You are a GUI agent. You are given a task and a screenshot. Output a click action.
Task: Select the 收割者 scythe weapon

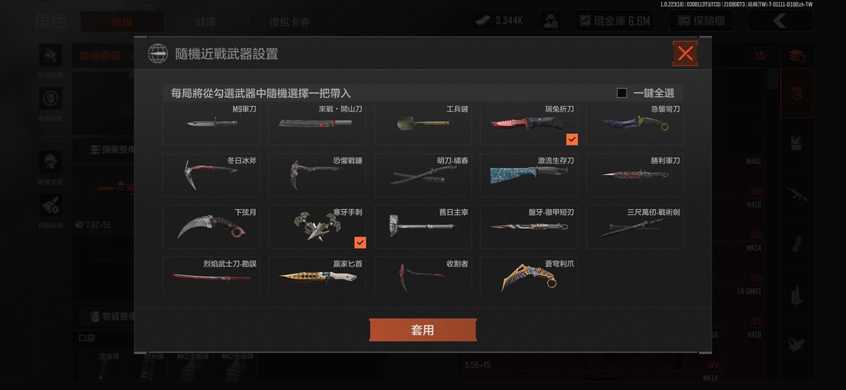tap(422, 275)
